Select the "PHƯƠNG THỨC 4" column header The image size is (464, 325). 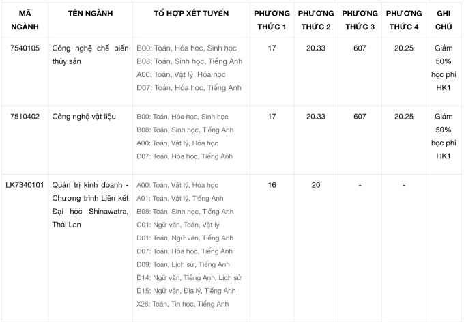pos(403,19)
